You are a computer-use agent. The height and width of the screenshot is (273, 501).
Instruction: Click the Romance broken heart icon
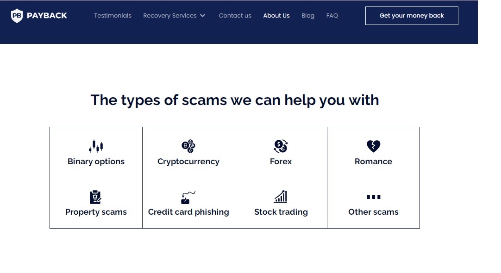pyautogui.click(x=373, y=146)
